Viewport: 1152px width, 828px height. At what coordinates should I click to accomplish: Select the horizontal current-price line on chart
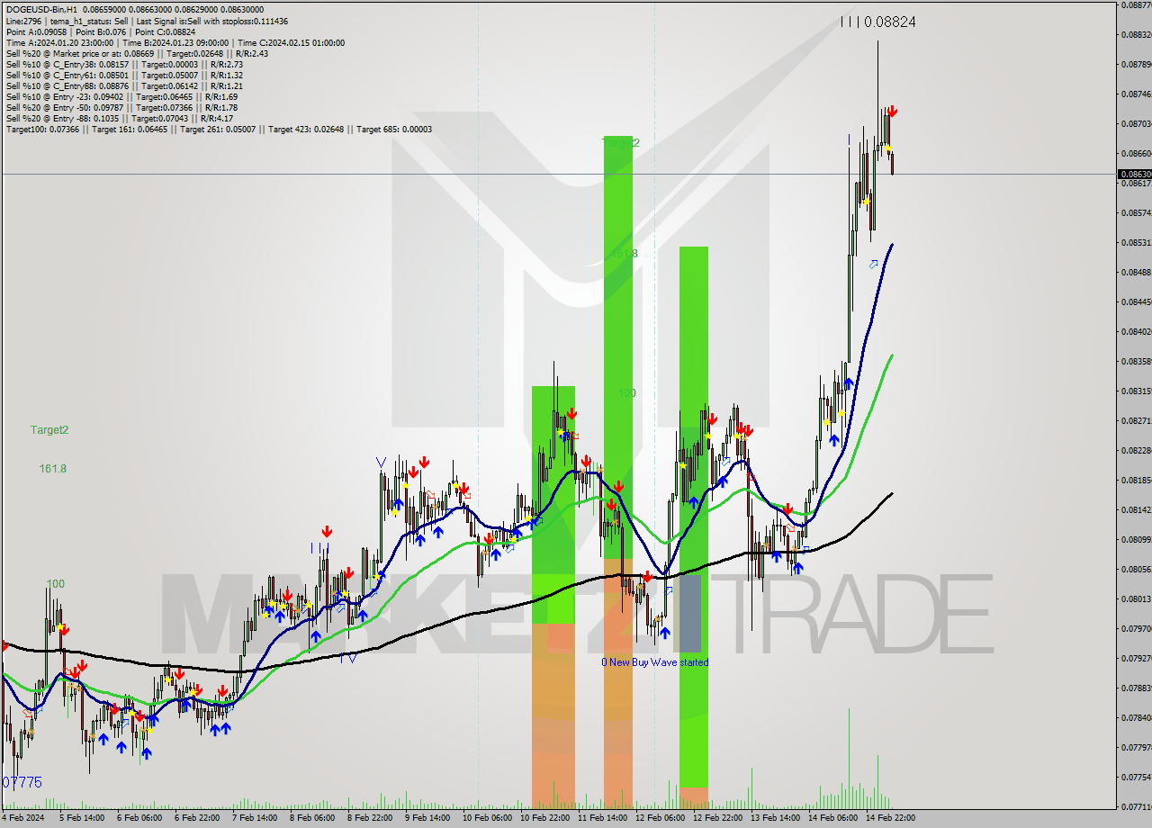(558, 174)
